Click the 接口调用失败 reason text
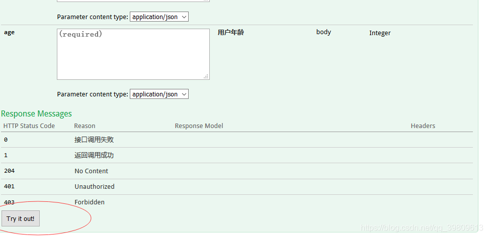This screenshot has height=237, width=488. 94,140
